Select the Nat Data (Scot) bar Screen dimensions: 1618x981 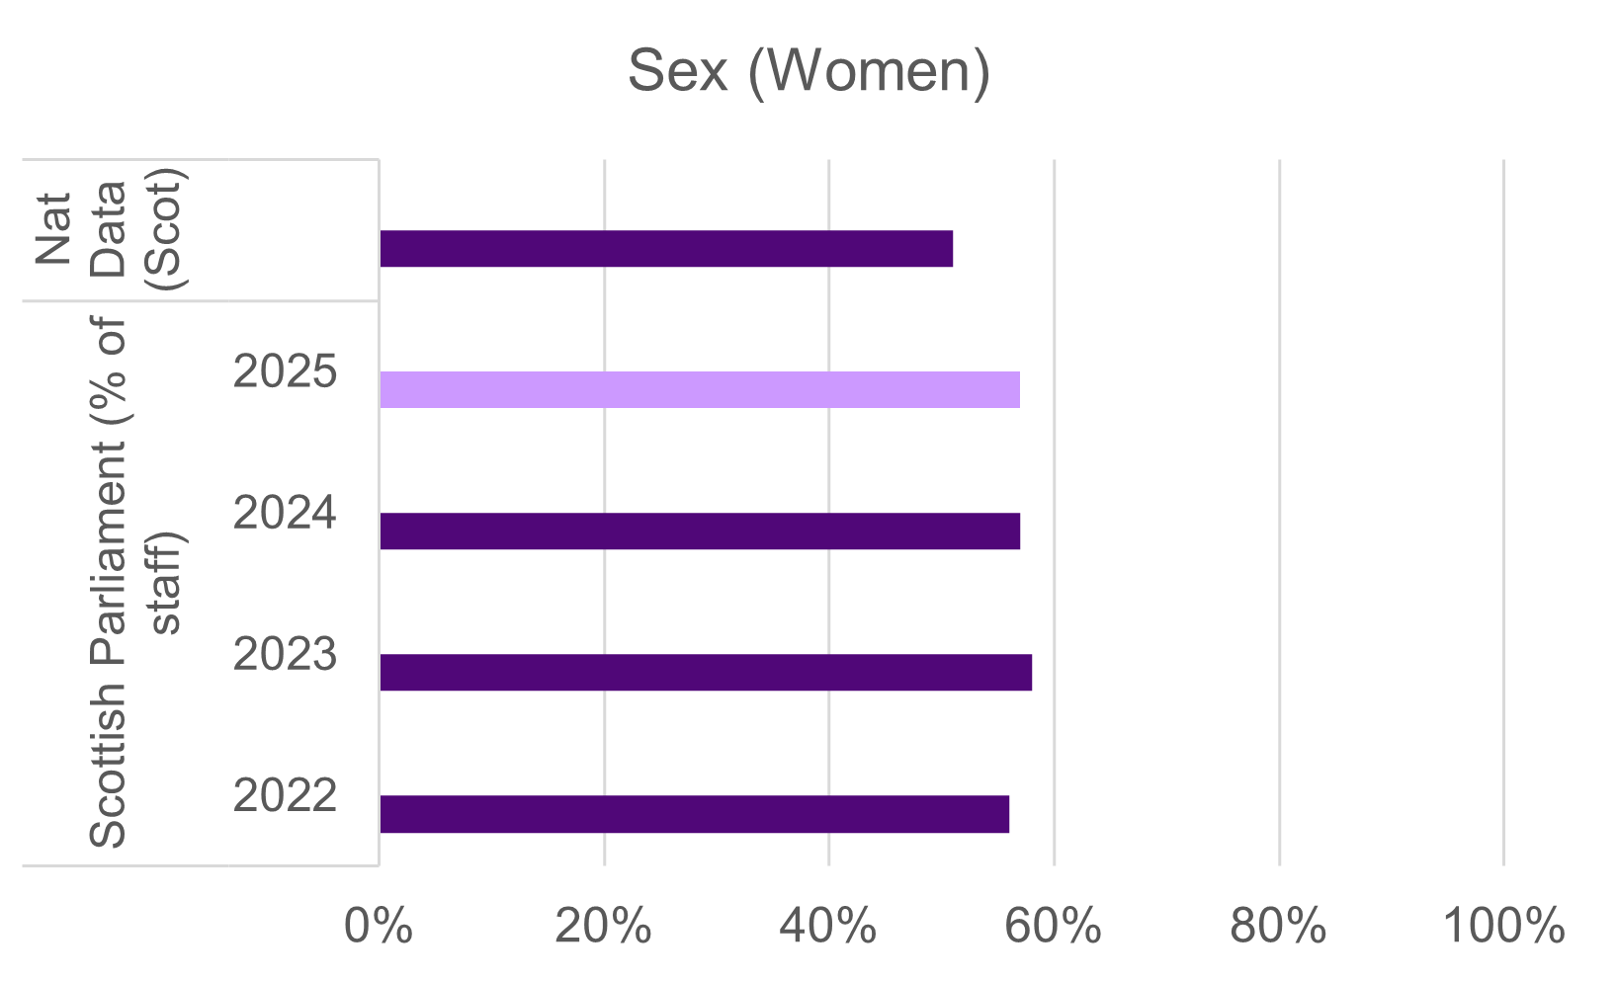coord(666,249)
